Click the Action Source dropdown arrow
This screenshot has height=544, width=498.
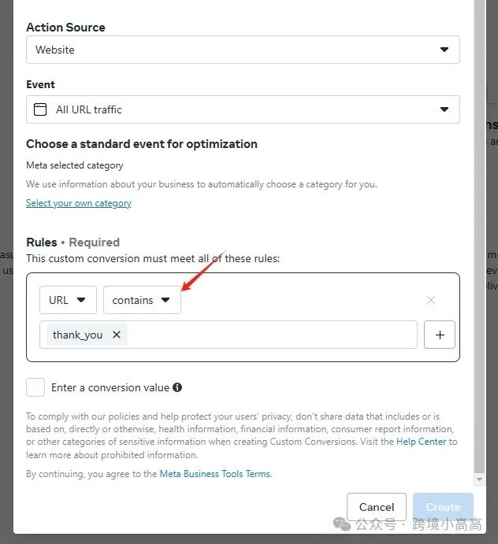point(444,50)
